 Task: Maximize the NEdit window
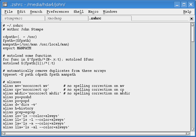pyautogui.click(x=184, y=5)
